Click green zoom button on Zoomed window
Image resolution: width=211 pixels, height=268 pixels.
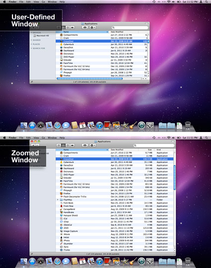(39, 141)
